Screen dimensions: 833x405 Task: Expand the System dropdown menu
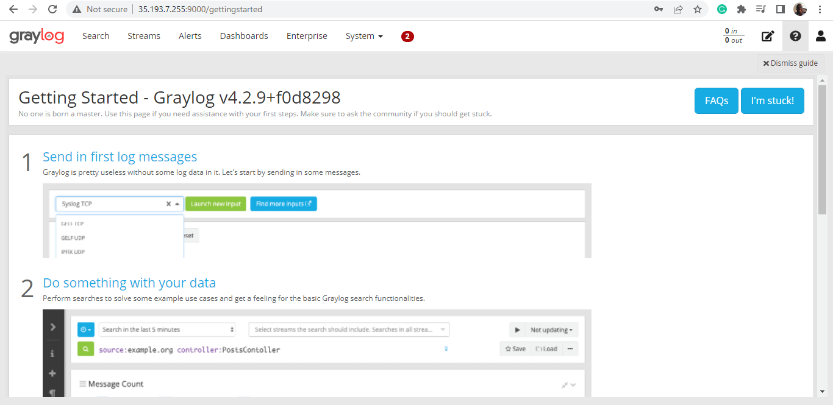click(364, 36)
